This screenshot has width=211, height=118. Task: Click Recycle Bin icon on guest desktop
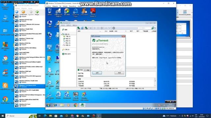click(x=50, y=12)
